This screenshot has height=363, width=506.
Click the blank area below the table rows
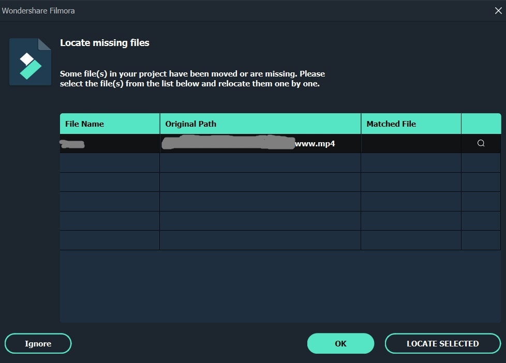click(280, 286)
